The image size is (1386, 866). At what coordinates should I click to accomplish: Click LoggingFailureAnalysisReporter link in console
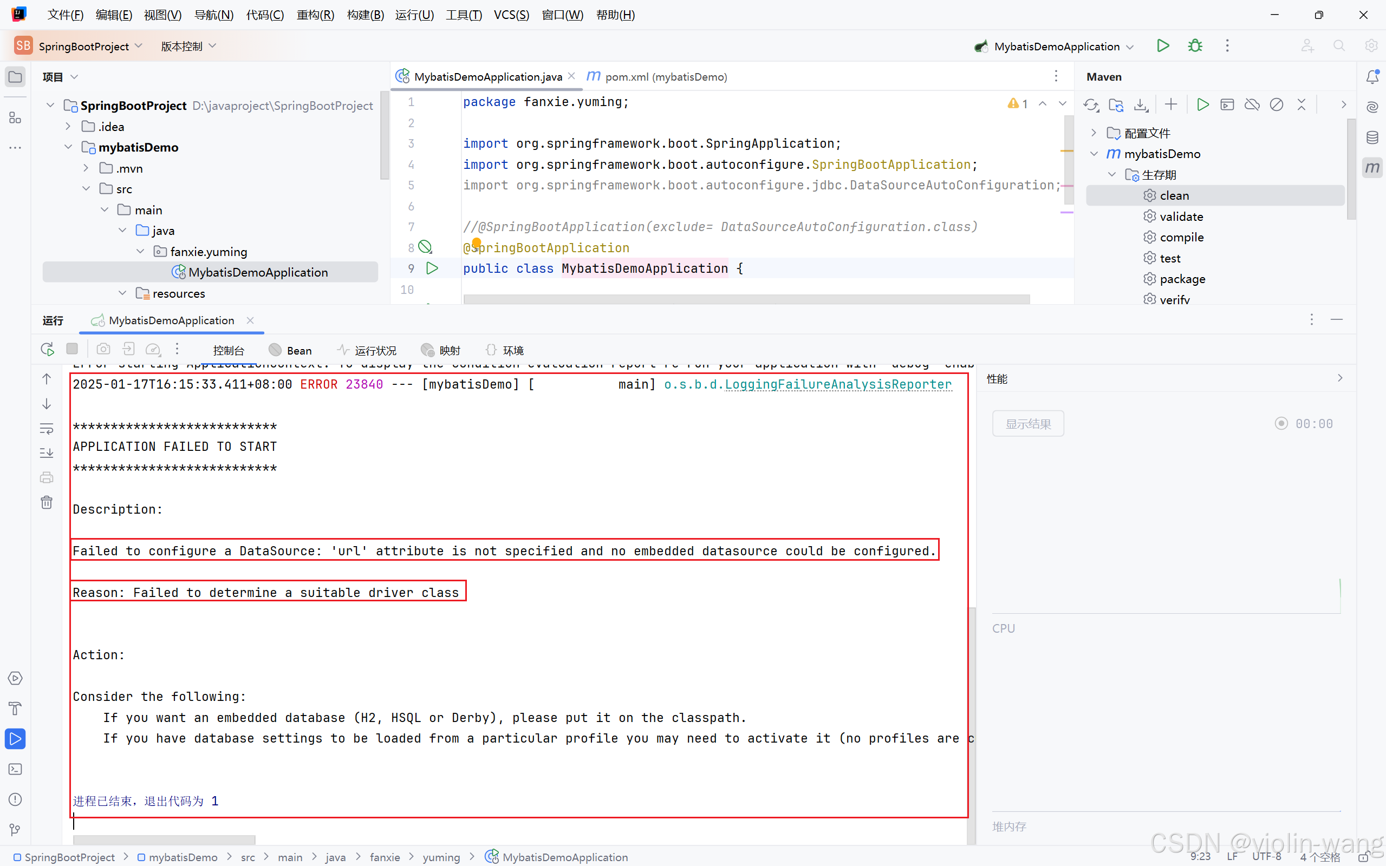click(838, 384)
